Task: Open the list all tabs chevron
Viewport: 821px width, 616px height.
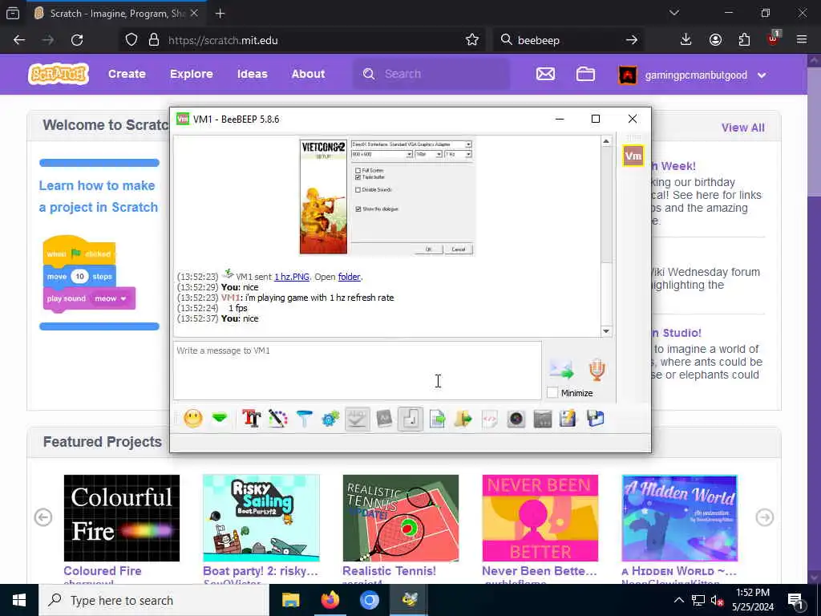Action: pyautogui.click(x=673, y=13)
